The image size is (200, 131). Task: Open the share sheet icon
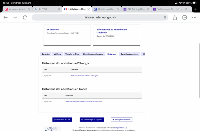pos(175,17)
